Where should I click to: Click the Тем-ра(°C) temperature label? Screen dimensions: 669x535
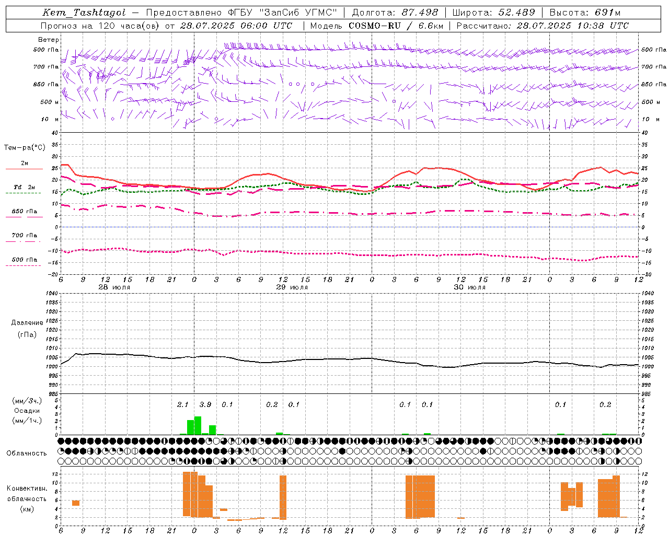25,148
